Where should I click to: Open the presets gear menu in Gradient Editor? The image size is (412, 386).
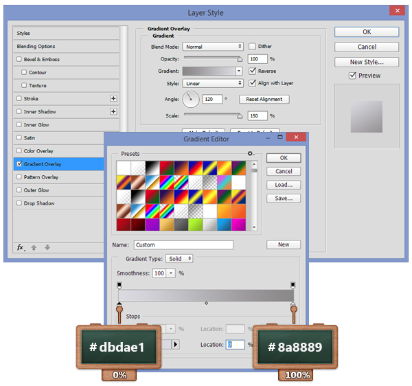click(251, 154)
